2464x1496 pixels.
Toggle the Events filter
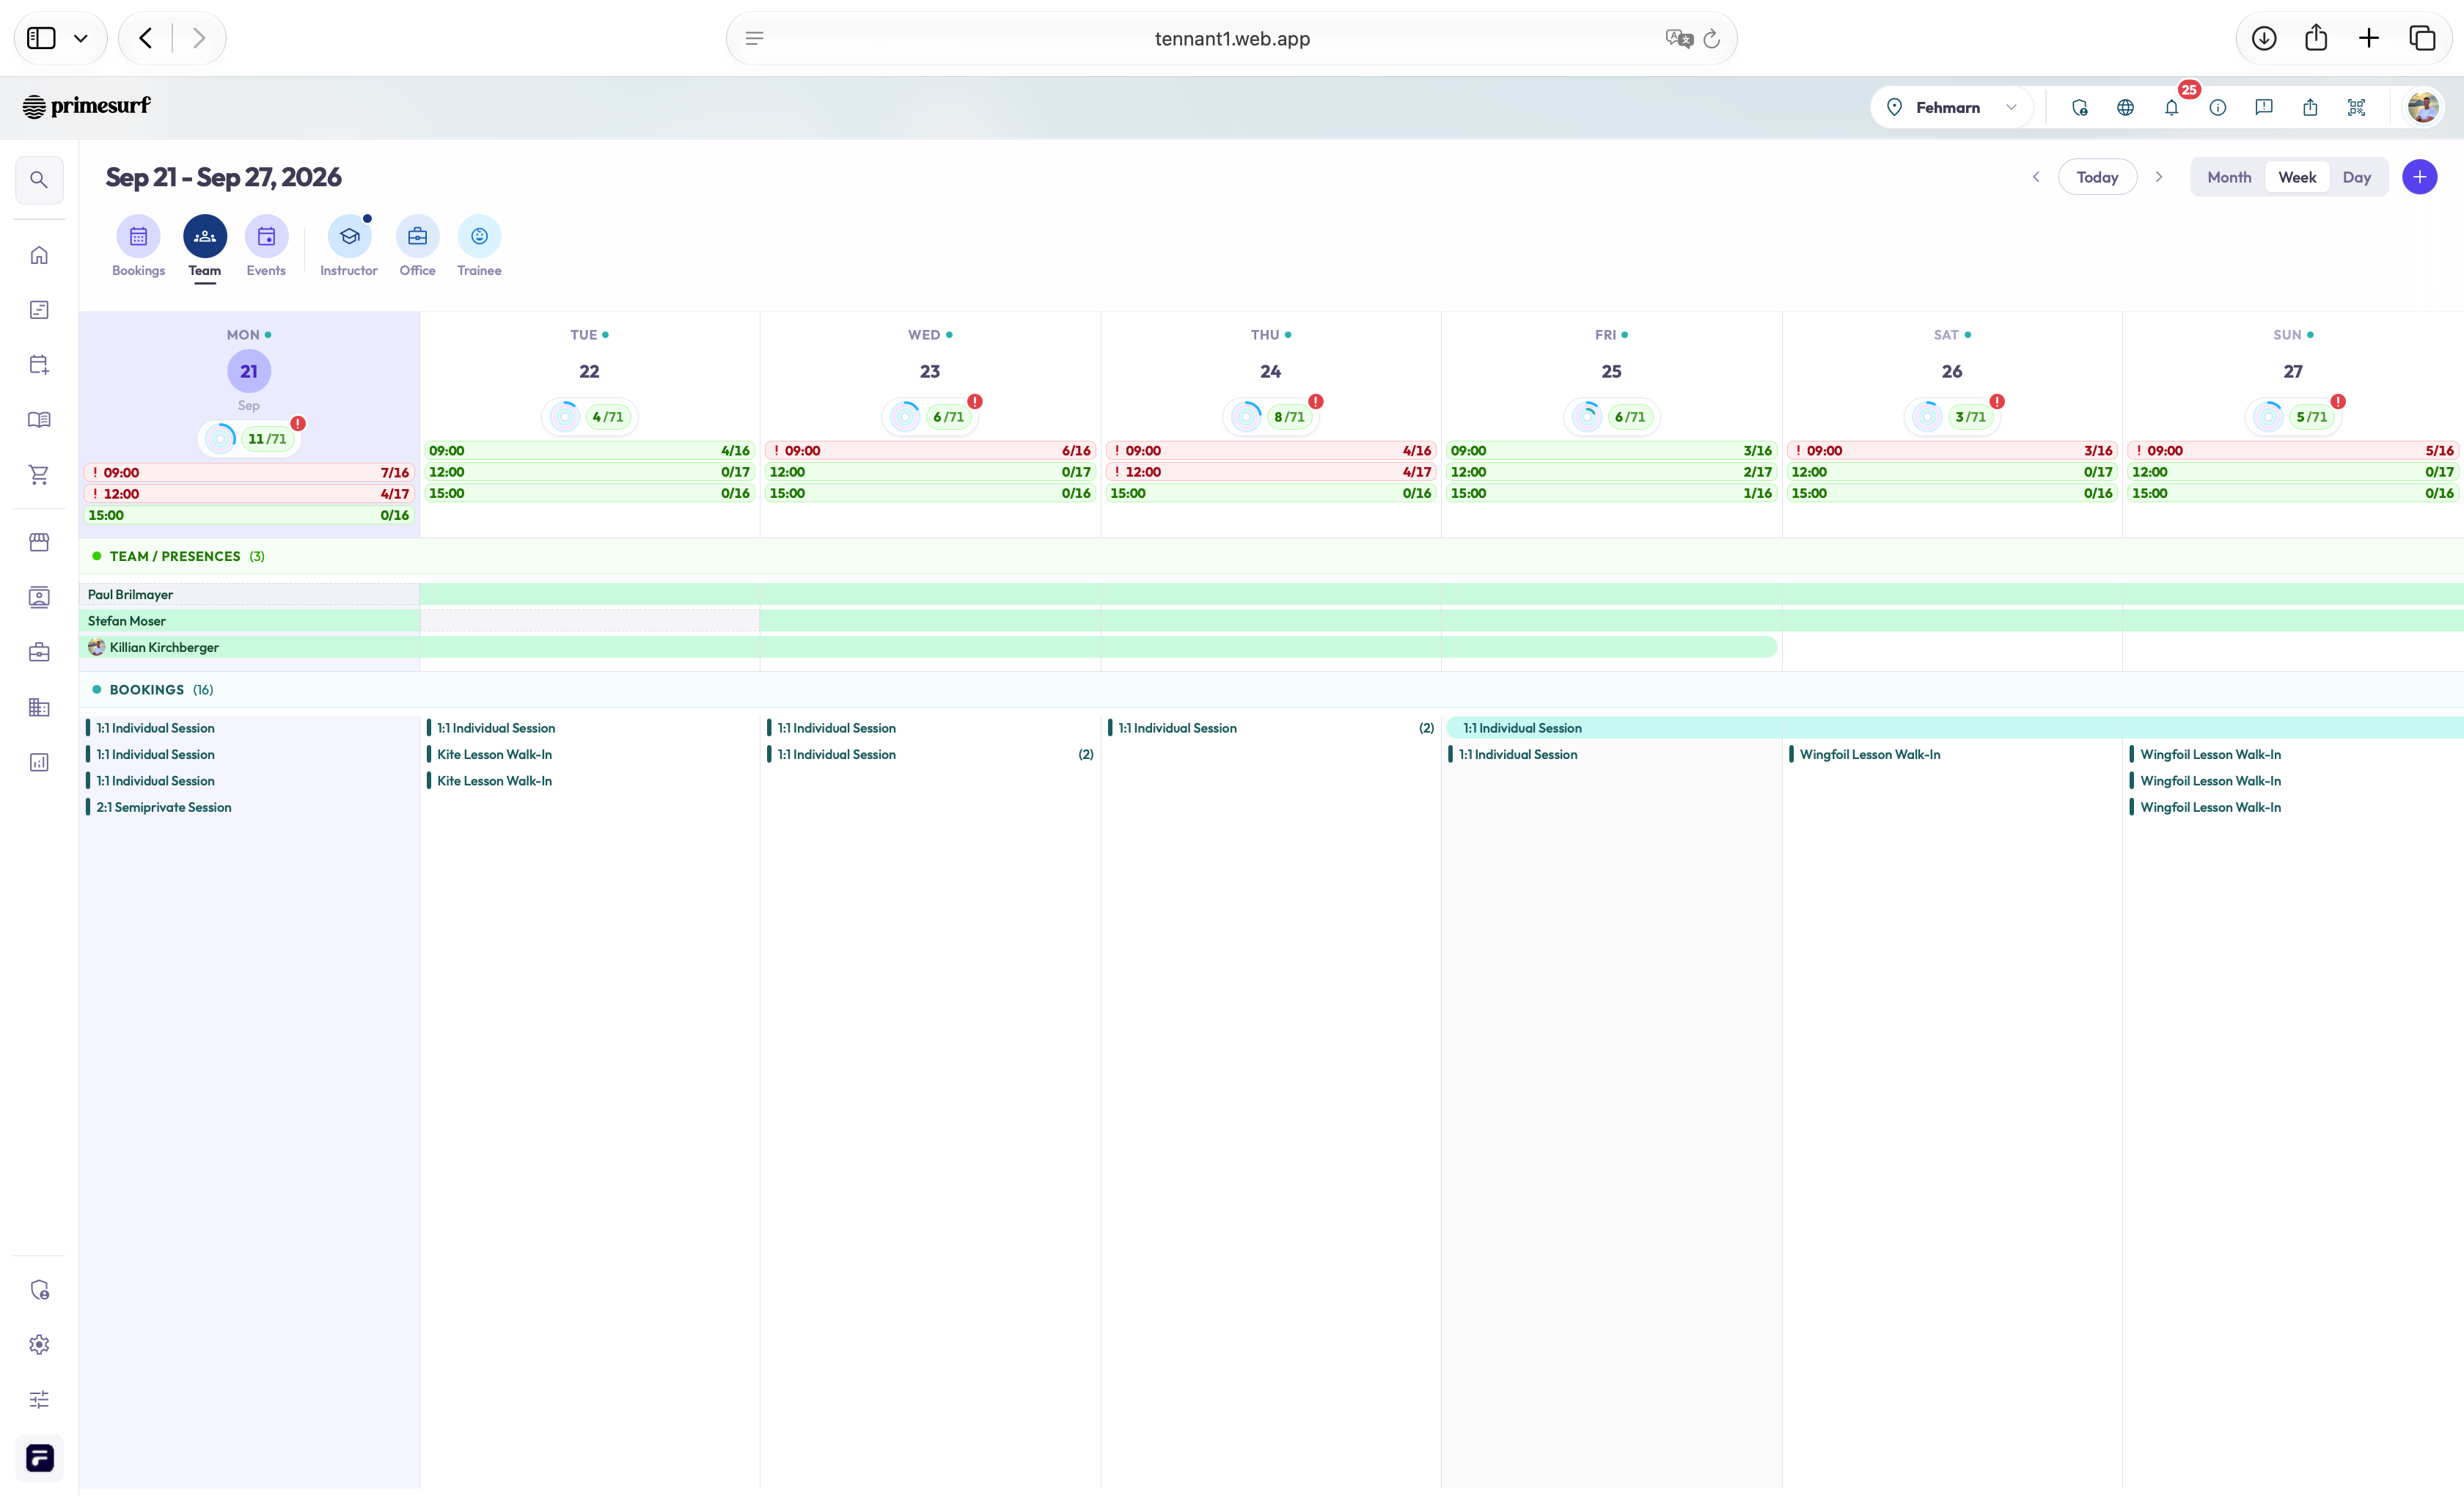[x=266, y=236]
